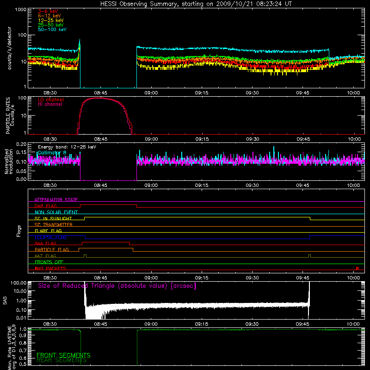The image size is (370, 370).
Task: Click the SAA FLAG label
Action: pyautogui.click(x=45, y=243)
